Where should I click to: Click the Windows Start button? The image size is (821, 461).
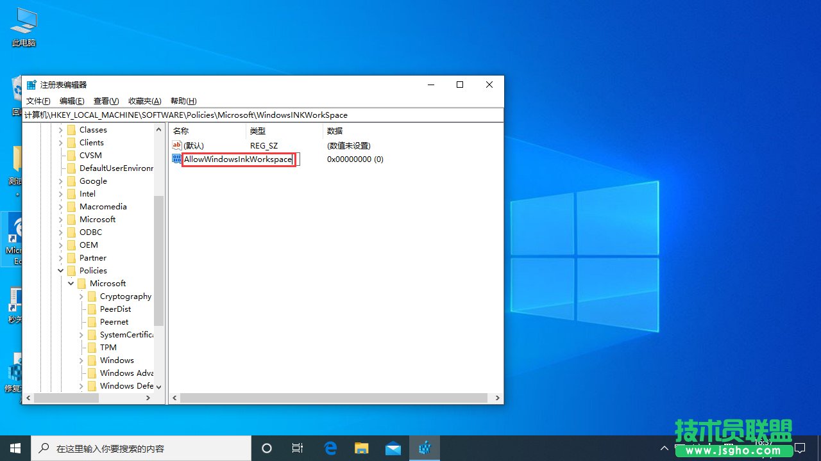pos(15,448)
